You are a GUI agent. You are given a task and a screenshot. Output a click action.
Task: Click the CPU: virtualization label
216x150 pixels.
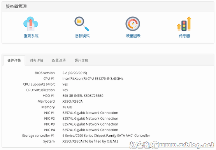(x=40, y=90)
